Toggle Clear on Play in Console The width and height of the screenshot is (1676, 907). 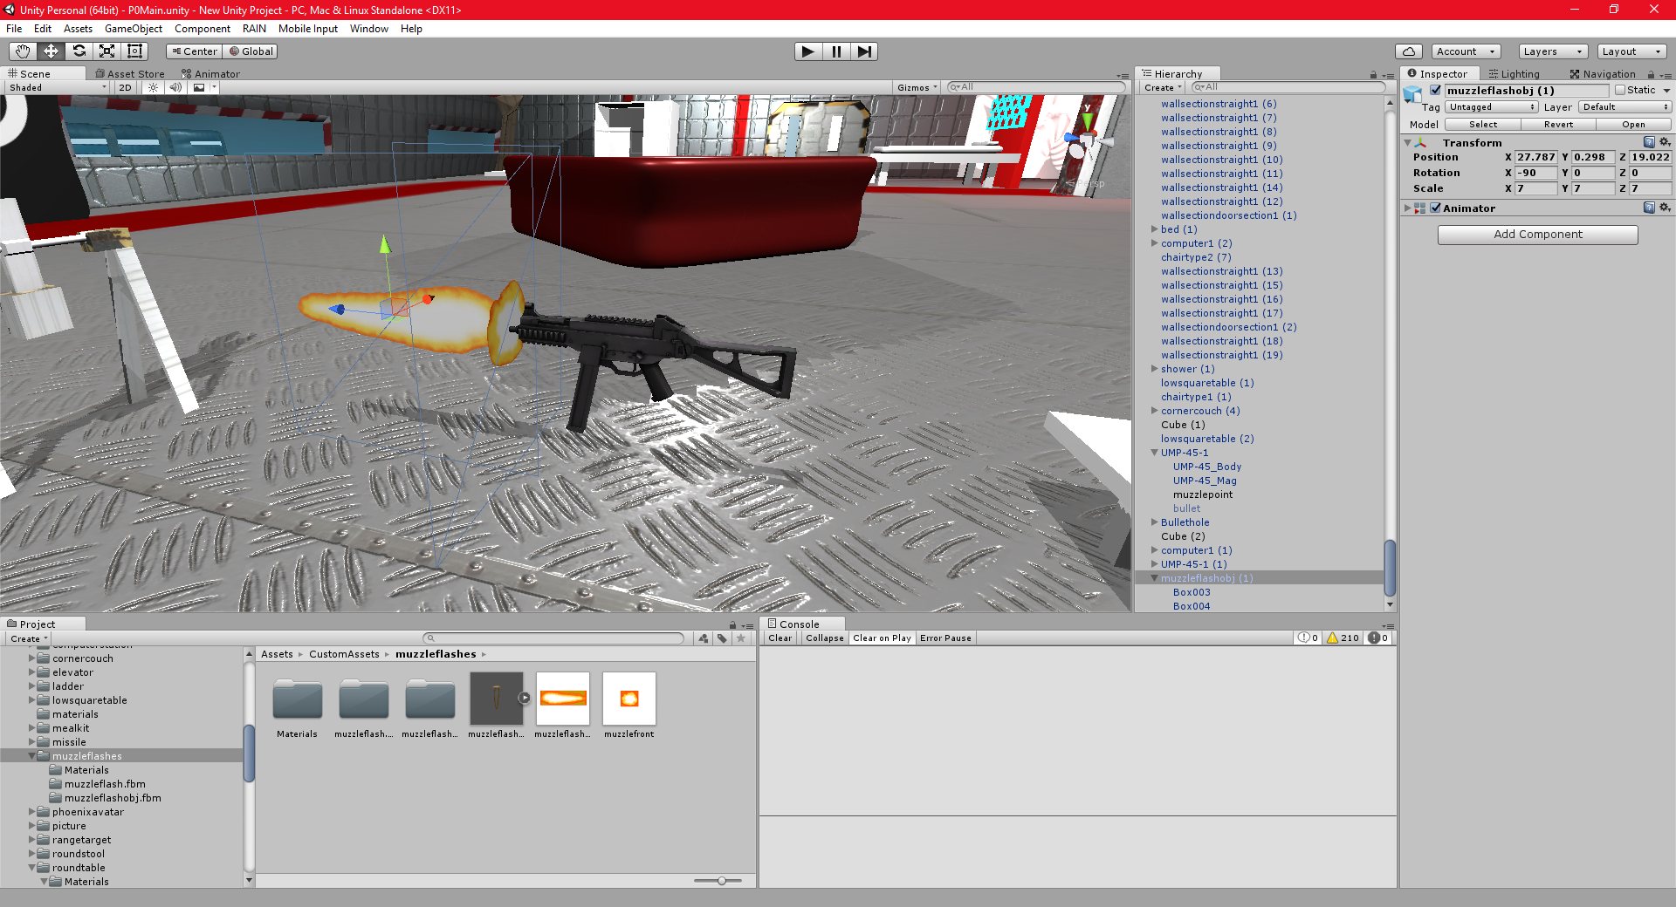tap(882, 638)
